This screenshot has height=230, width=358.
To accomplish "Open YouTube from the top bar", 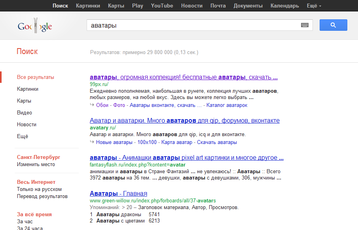I will tap(162, 6).
